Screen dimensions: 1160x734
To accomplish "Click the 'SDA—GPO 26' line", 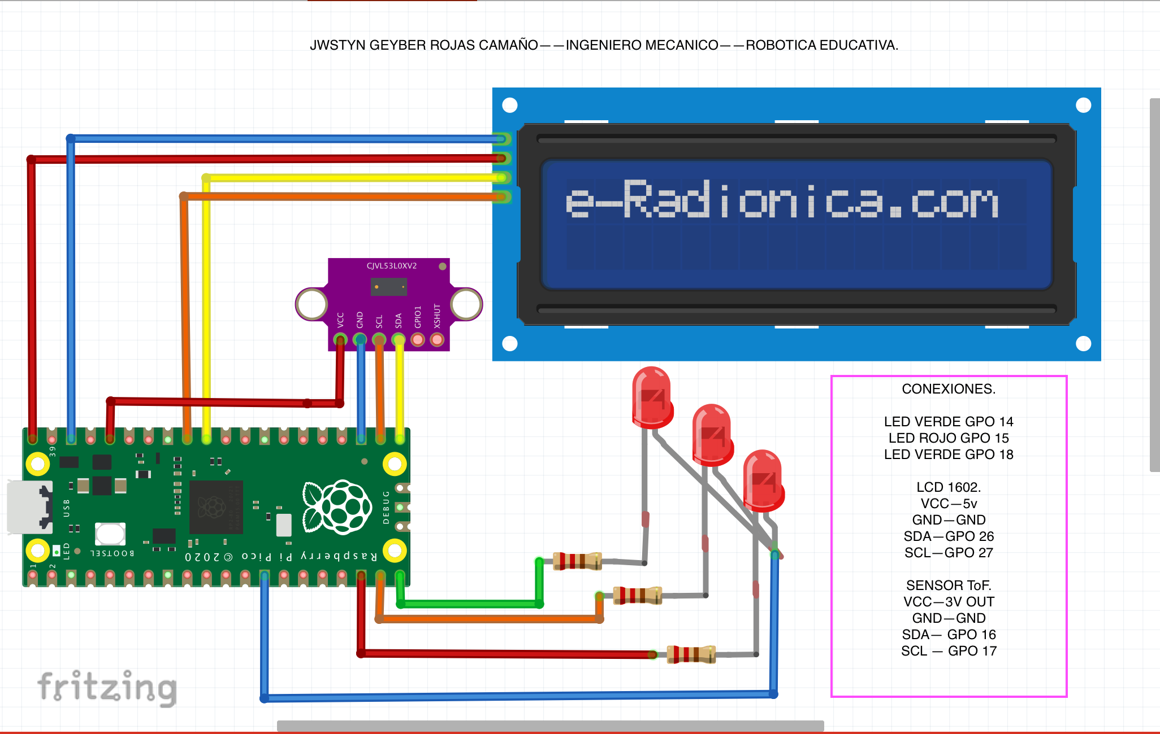I will click(949, 536).
